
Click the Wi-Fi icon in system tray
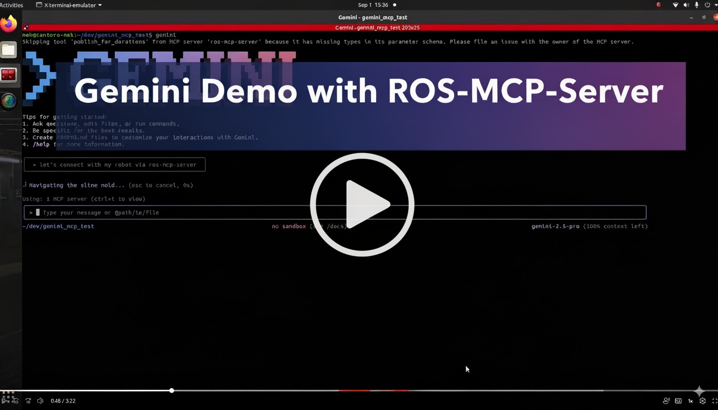[675, 5]
